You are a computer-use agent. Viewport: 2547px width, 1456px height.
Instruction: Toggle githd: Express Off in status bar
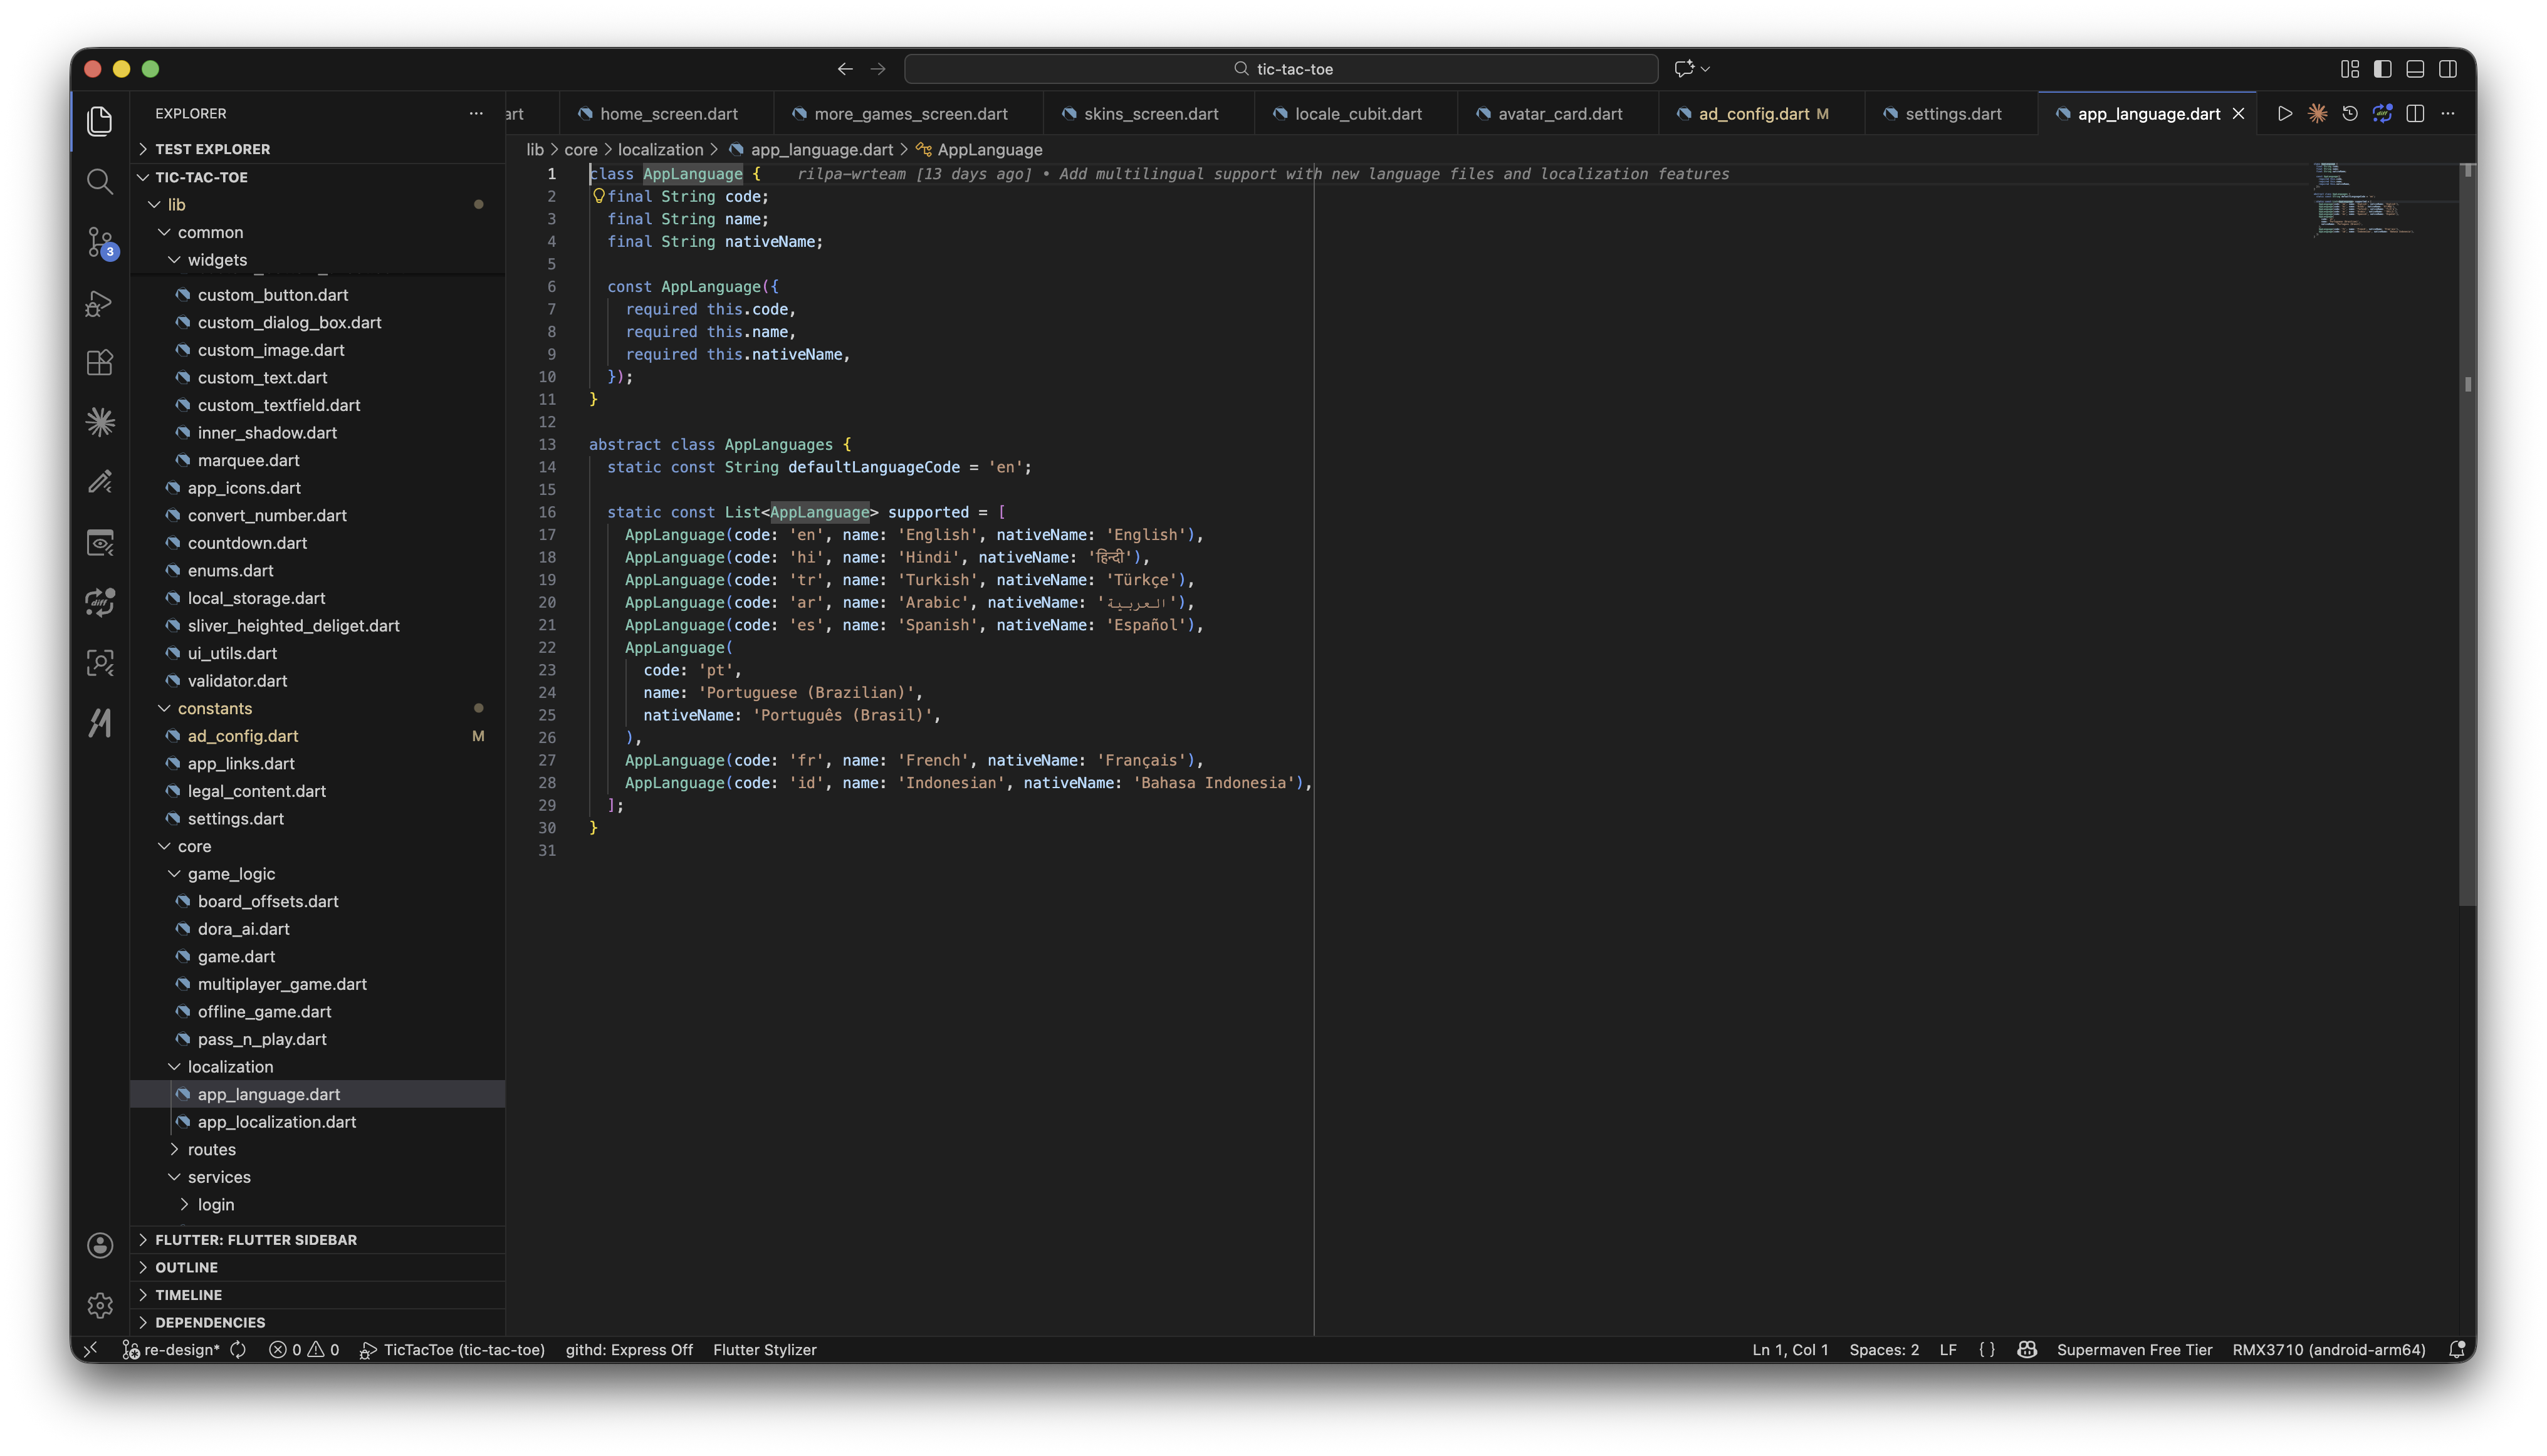click(x=629, y=1350)
